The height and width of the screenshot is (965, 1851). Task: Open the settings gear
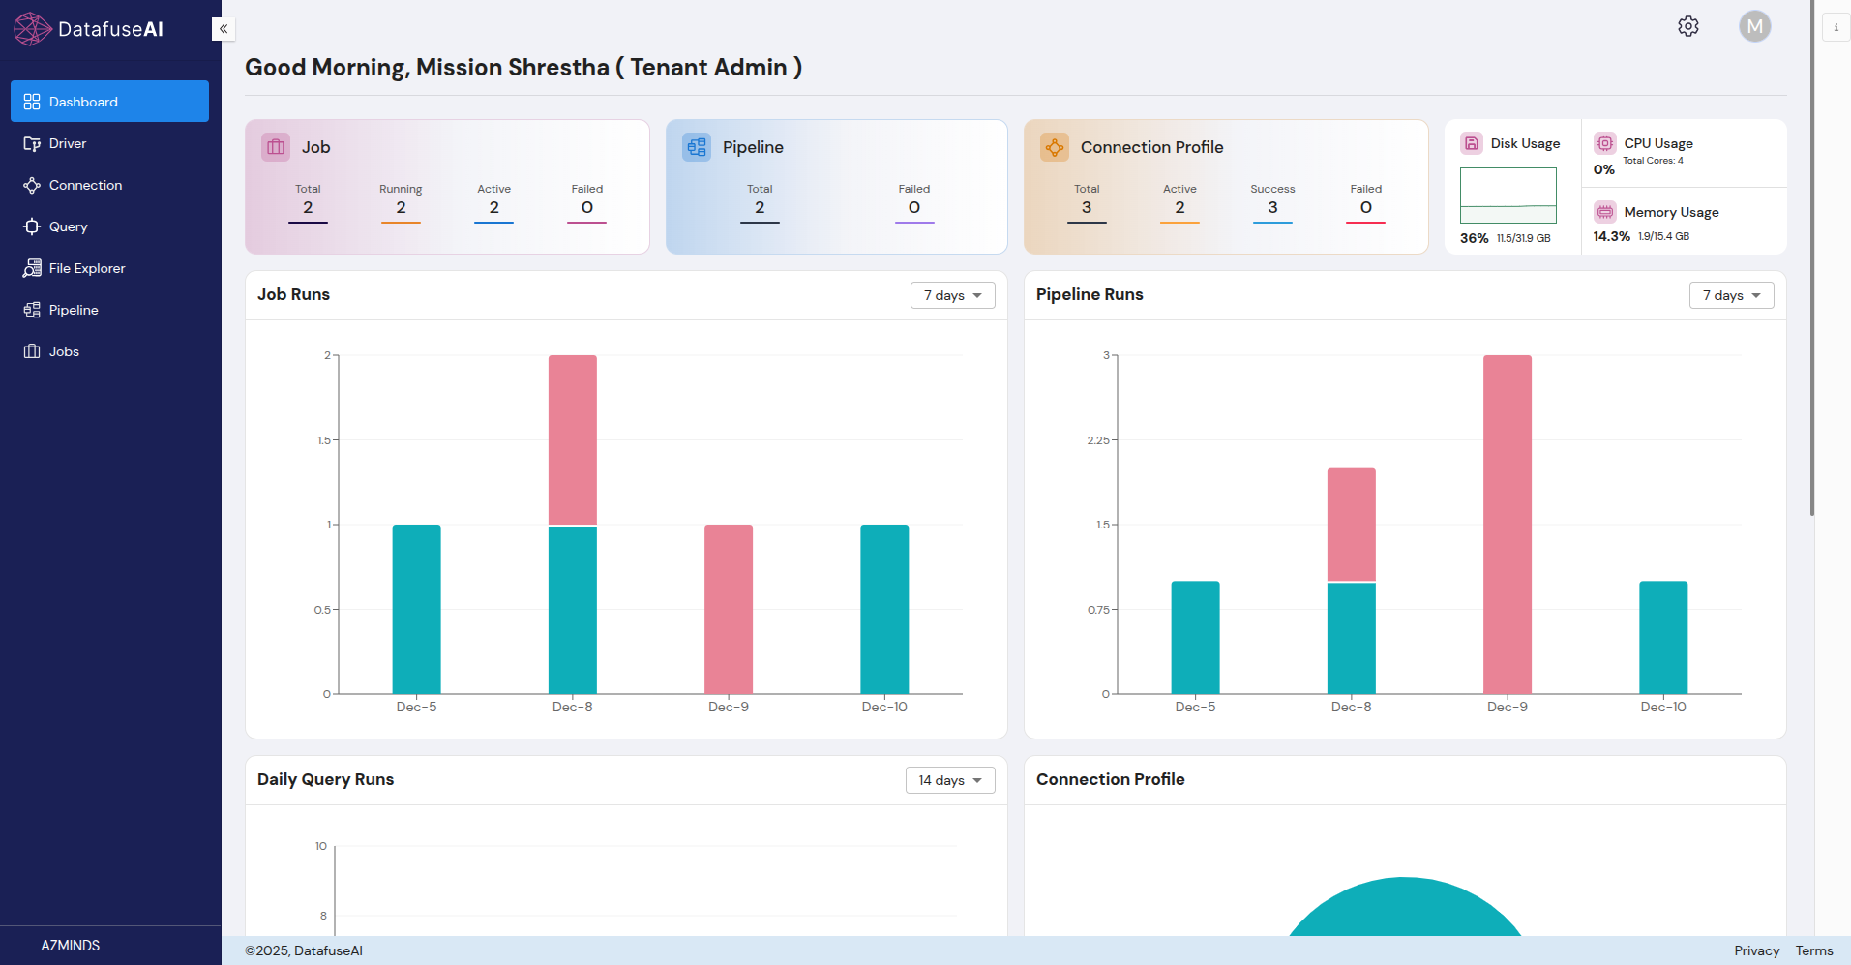[1688, 26]
